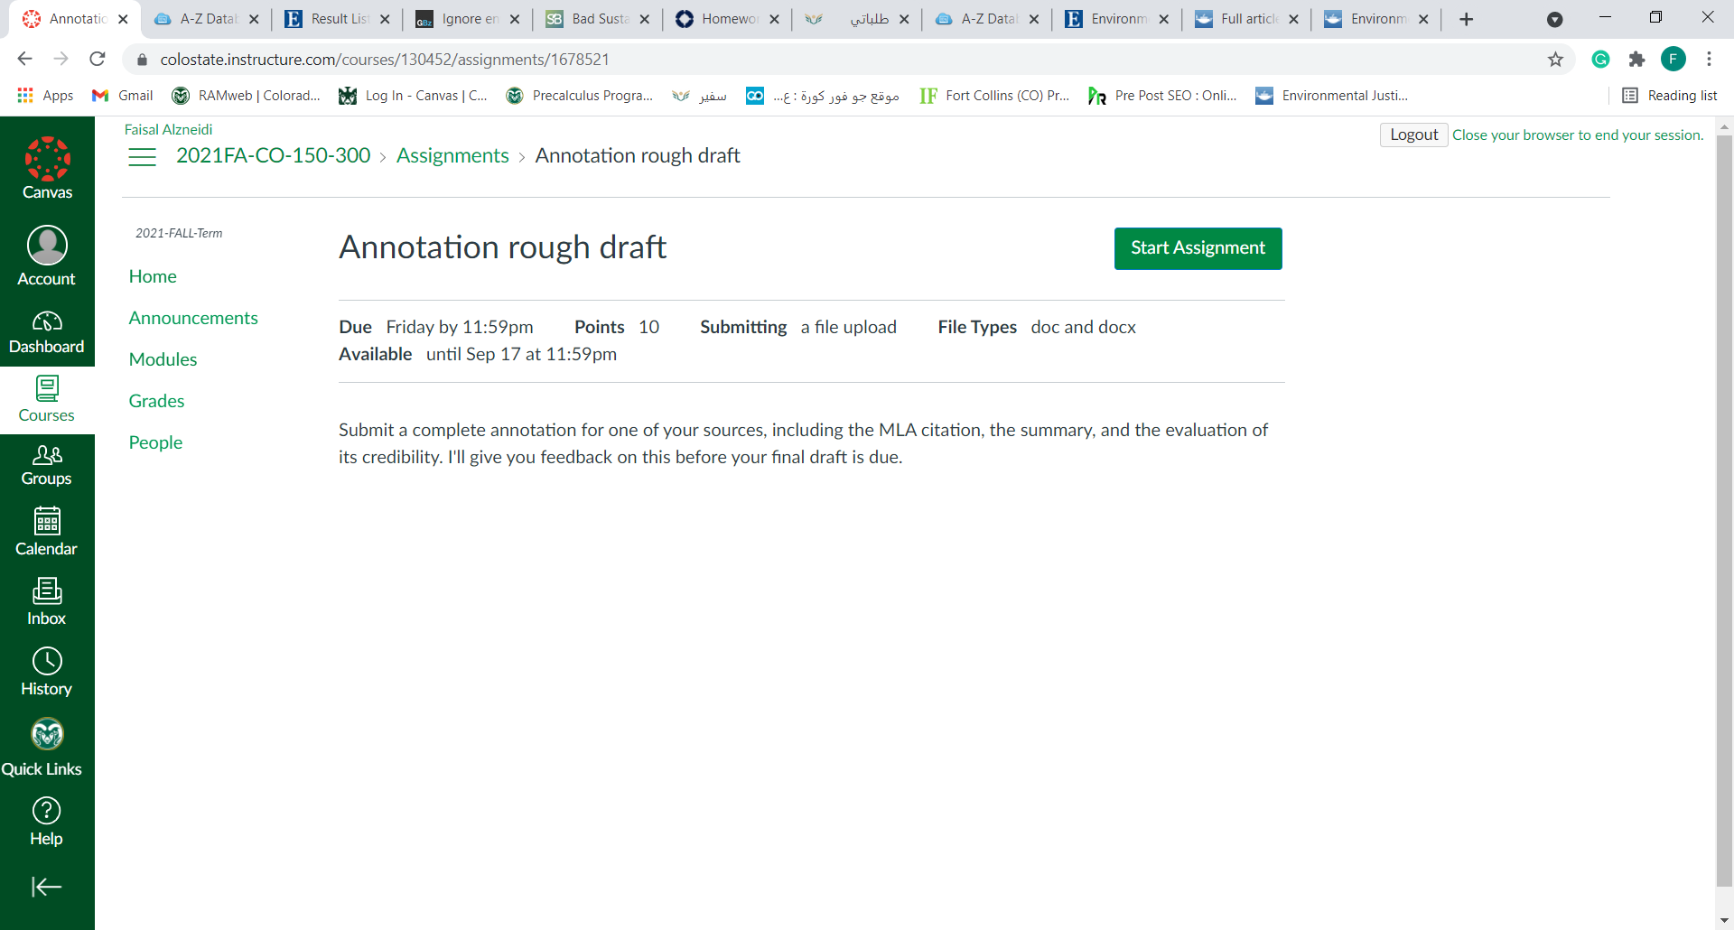Viewport: 1734px width, 930px height.
Task: Open the Extensions puzzle menu
Action: (x=1636, y=60)
